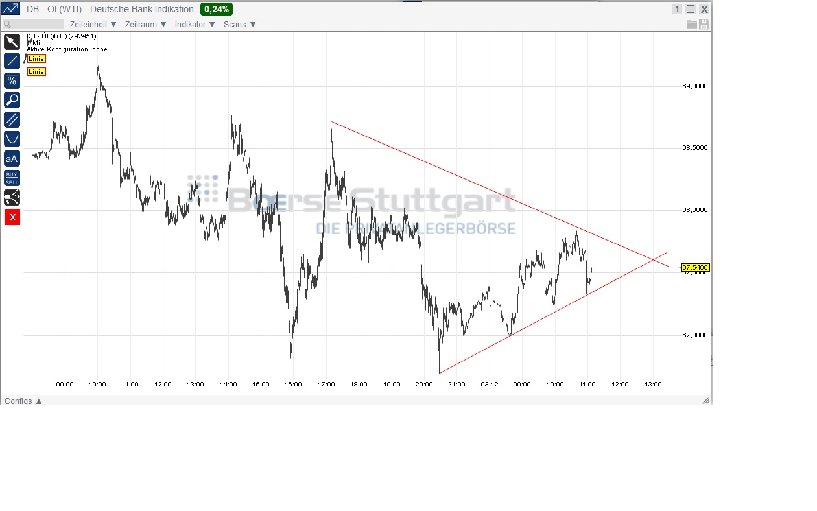817x511 pixels.
Task: Choose the parallel lines drawing tool
Action: [12, 119]
